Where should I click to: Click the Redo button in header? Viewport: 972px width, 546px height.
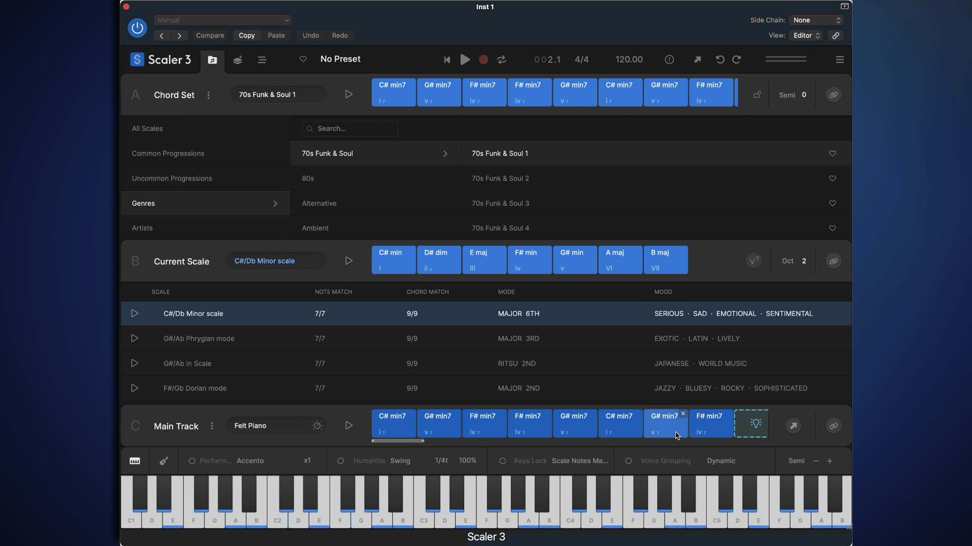point(340,35)
